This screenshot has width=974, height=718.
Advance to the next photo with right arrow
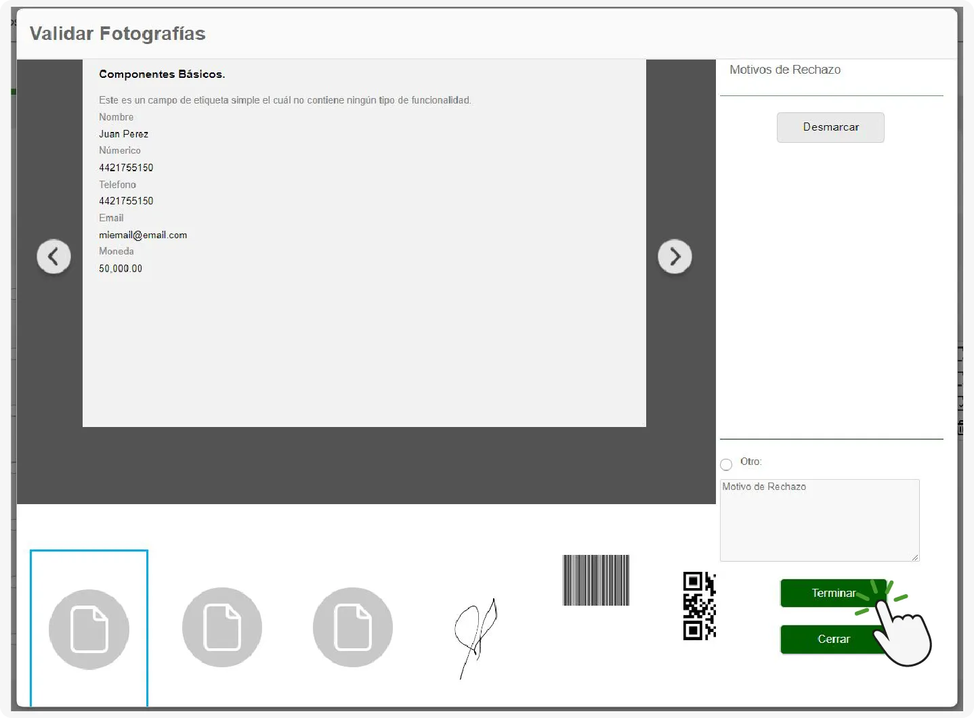(x=675, y=256)
